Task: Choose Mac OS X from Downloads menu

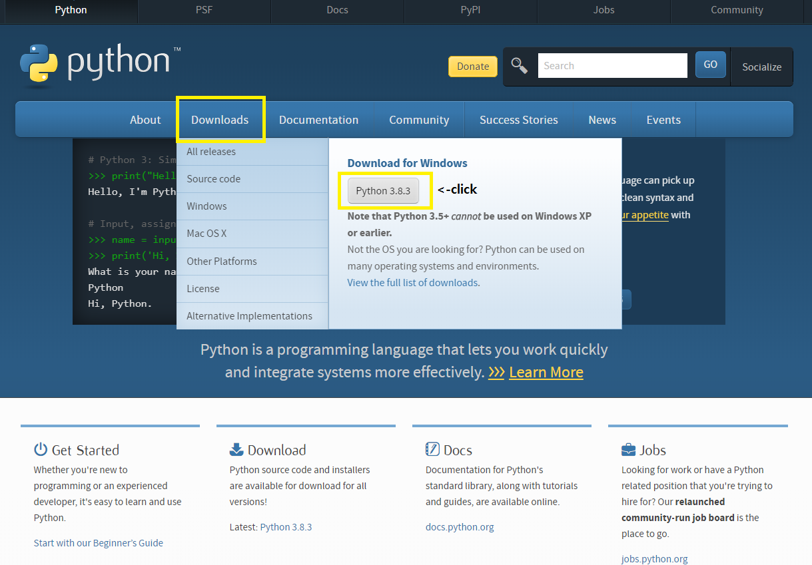Action: (252, 234)
